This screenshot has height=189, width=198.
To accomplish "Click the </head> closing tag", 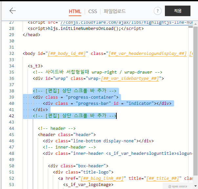I will (x=31, y=35).
